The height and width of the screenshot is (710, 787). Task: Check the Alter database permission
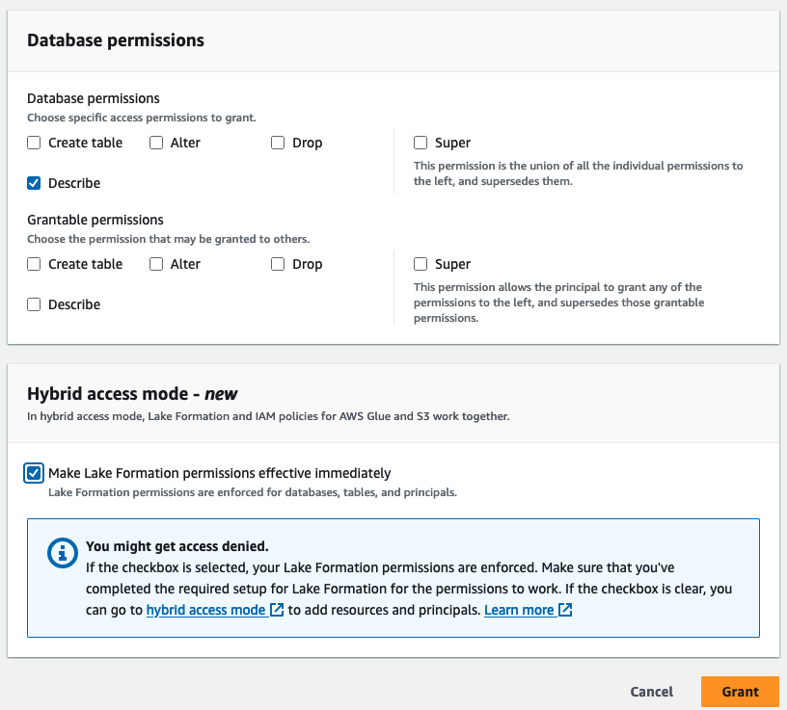(x=156, y=143)
